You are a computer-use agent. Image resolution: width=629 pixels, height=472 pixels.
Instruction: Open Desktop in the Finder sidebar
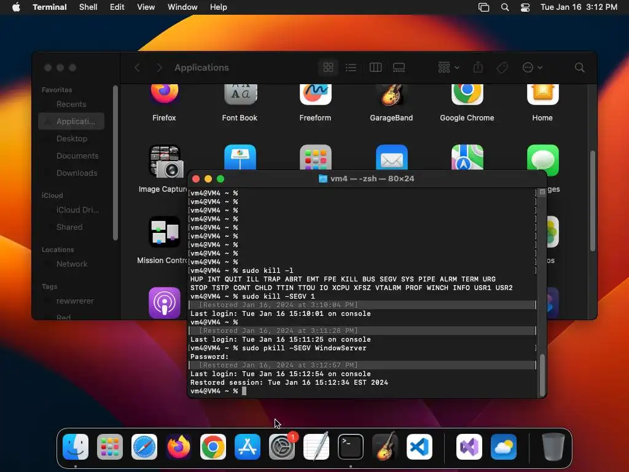[x=71, y=138]
